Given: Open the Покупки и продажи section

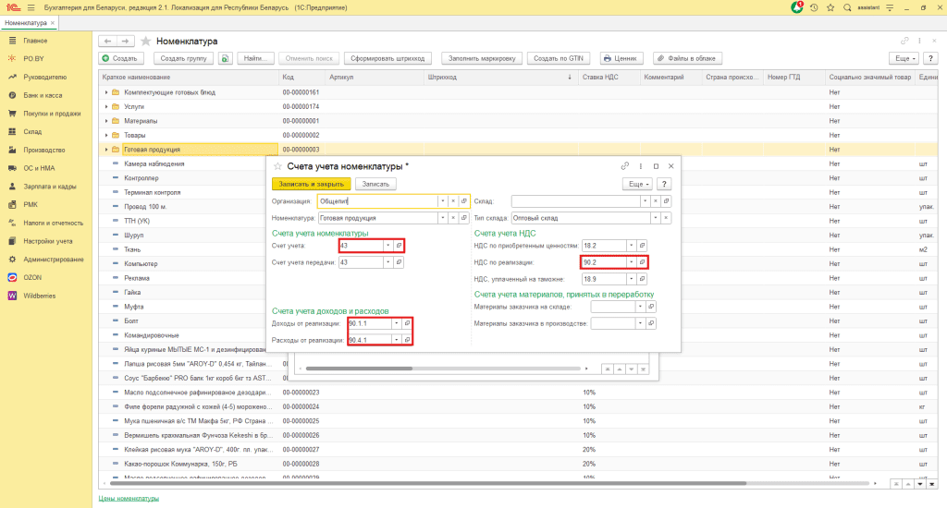Looking at the screenshot, I should pyautogui.click(x=52, y=114).
